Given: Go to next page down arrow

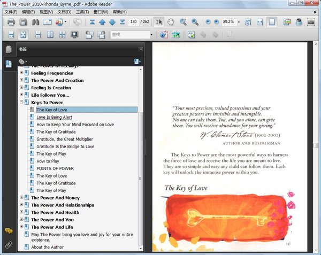Looking at the screenshot, I should click(x=112, y=22).
